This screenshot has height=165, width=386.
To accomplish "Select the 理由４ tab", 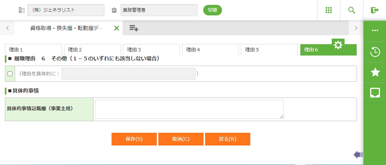I will 210,49.
